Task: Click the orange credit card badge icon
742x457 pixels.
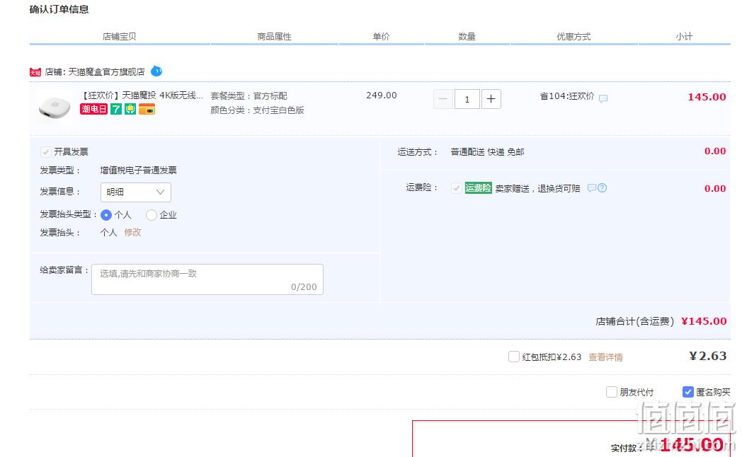Action: coord(147,109)
